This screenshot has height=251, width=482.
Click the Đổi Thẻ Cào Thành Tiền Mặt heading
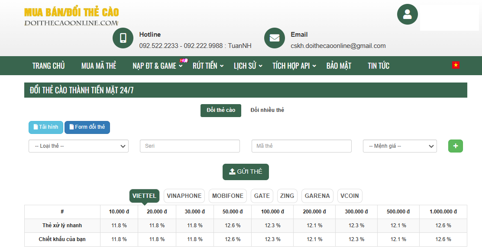point(82,90)
